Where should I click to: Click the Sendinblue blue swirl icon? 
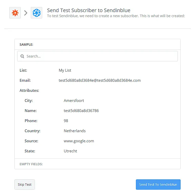[x=36, y=13]
